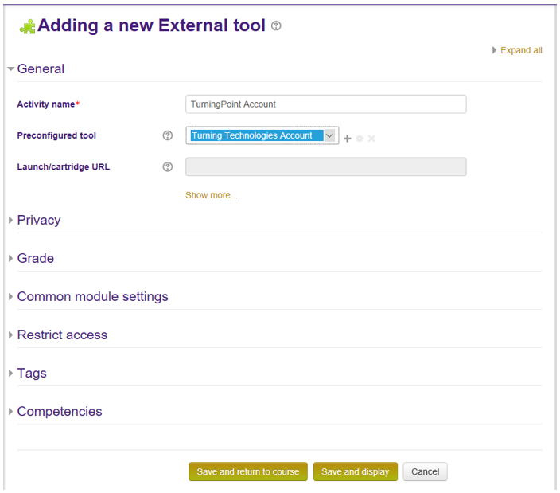560x493 pixels.
Task: Expand the Privacy section
Action: [38, 221]
